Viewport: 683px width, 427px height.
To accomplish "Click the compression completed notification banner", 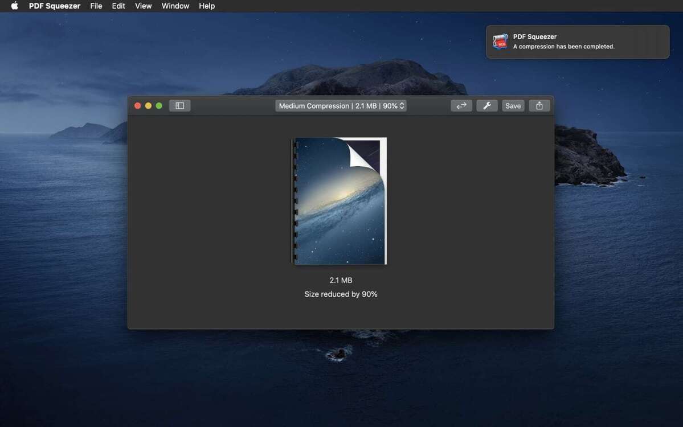I will pos(578,42).
